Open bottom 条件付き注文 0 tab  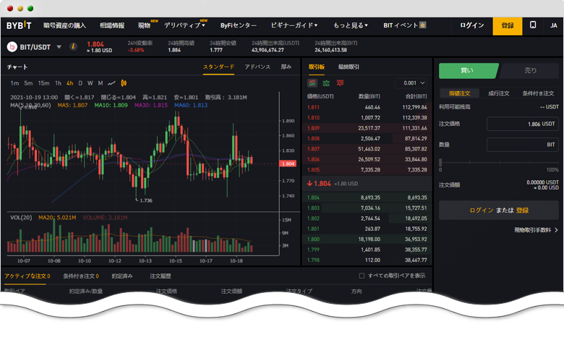tap(80, 276)
